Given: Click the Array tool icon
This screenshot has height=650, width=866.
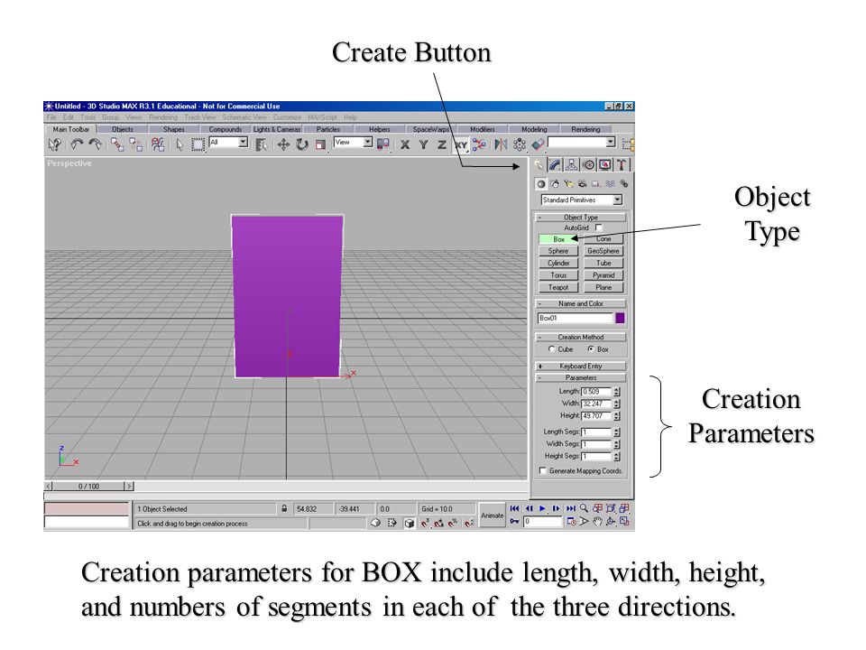Looking at the screenshot, I should click(x=520, y=144).
